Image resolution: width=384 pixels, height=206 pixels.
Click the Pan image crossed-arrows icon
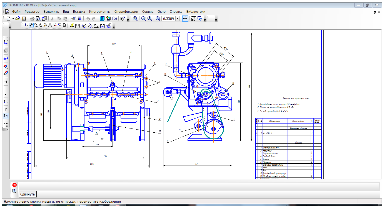pos(185,19)
